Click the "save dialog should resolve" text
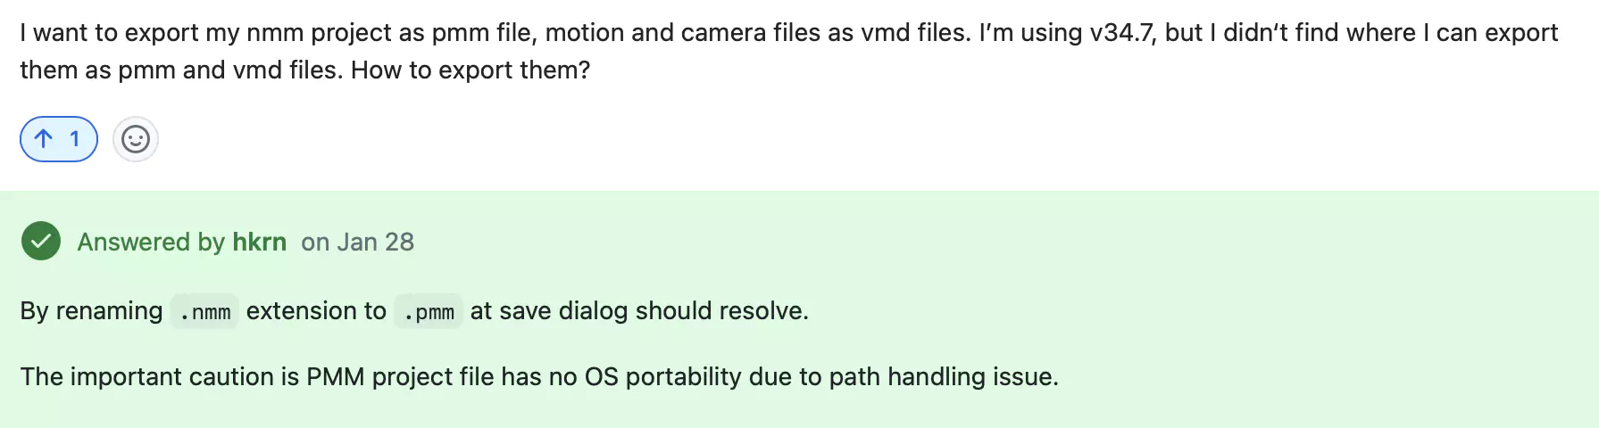 [x=654, y=311]
